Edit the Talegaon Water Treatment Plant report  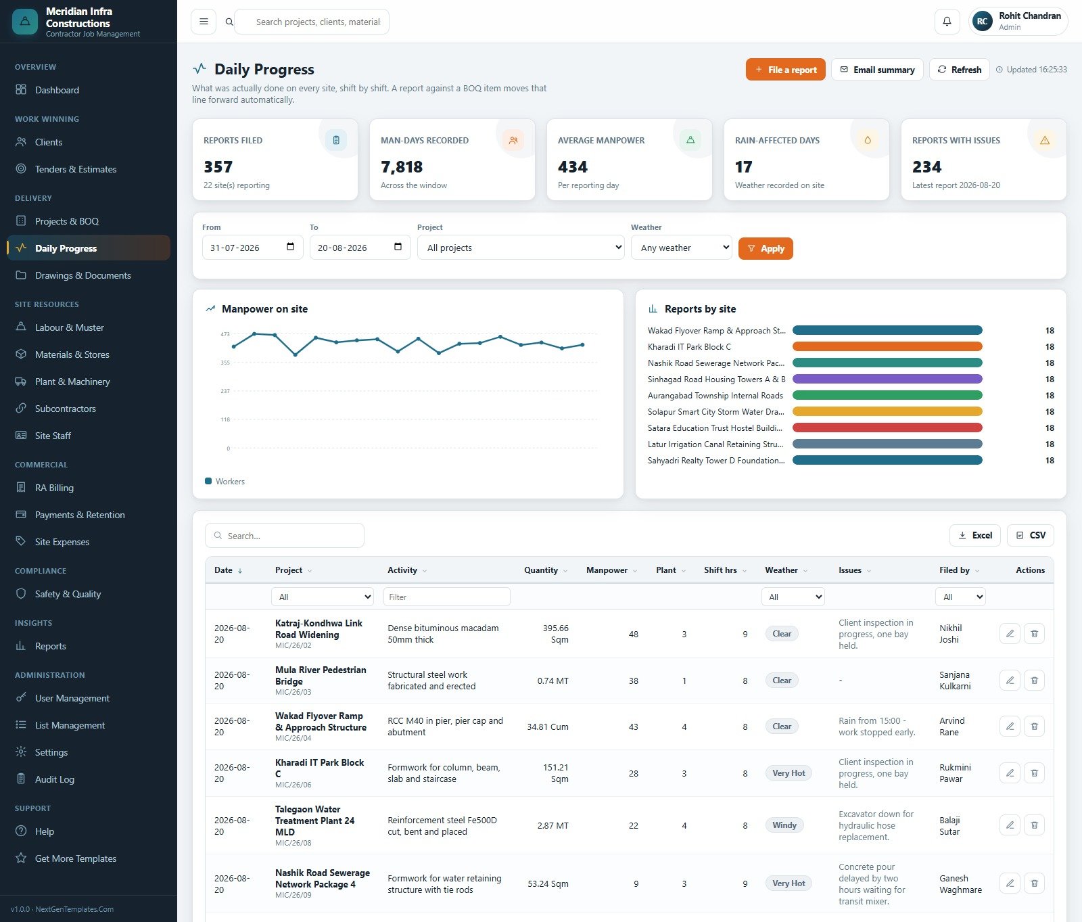[x=1010, y=825]
